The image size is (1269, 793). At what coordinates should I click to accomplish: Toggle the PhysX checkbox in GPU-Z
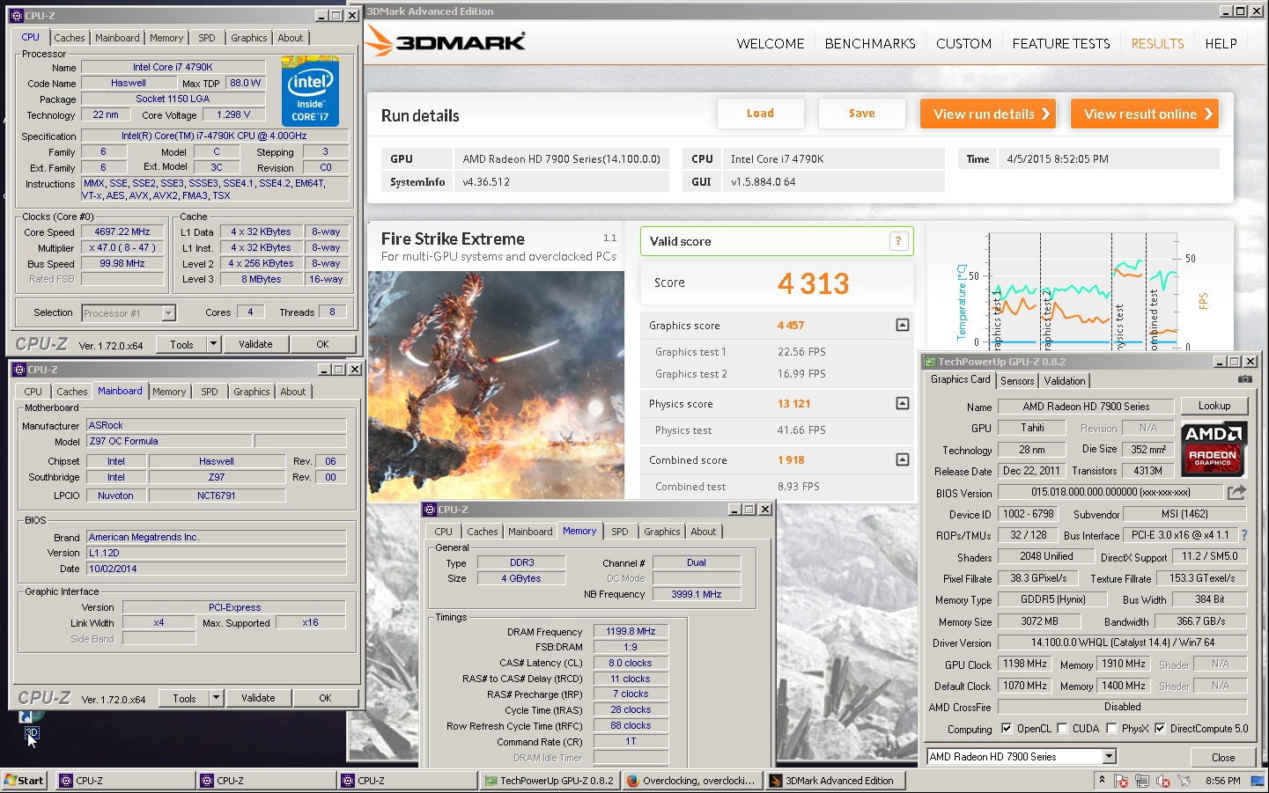click(x=1111, y=728)
